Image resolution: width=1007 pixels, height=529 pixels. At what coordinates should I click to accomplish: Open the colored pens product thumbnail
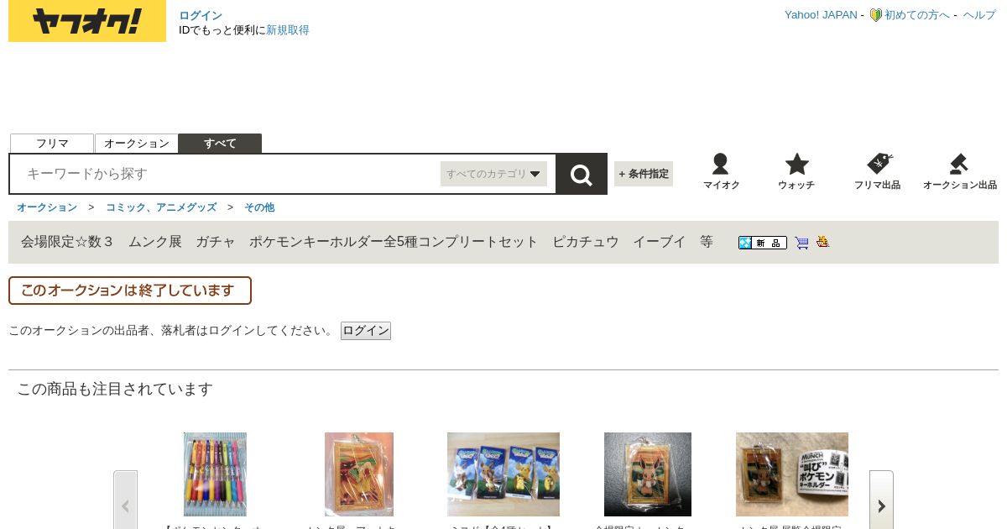pyautogui.click(x=215, y=474)
